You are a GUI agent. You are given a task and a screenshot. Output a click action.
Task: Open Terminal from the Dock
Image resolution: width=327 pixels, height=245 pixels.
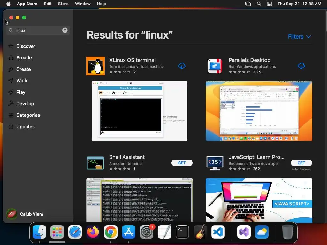click(x=182, y=232)
